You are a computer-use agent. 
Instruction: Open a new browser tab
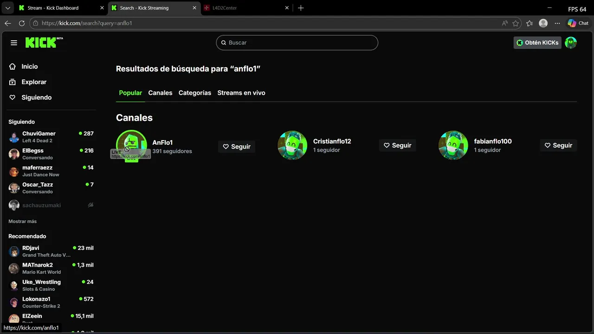coord(301,8)
